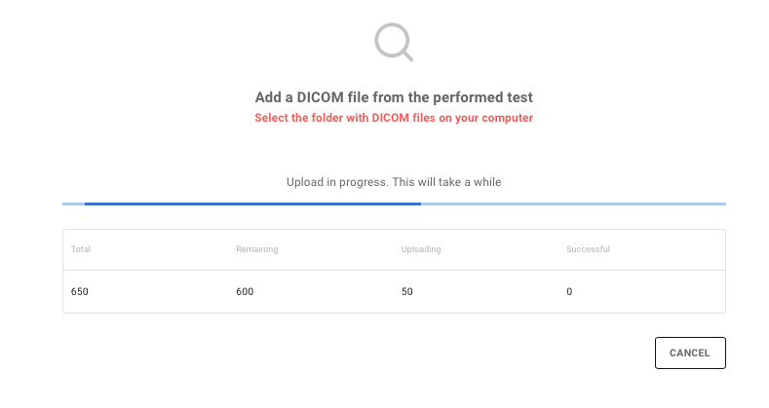Click the uploading files value 50
This screenshot has height=408, width=769.
click(x=407, y=291)
